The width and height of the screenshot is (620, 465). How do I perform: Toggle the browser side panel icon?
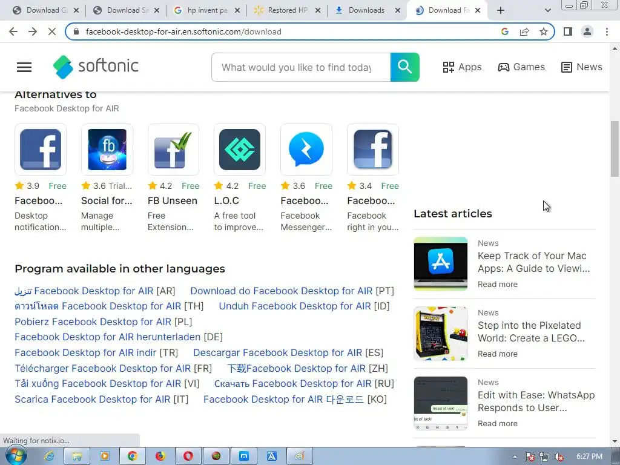[568, 31]
